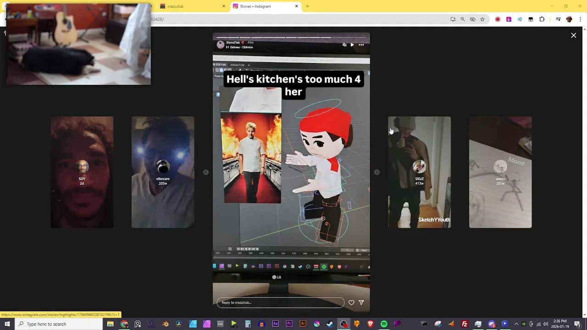This screenshot has width=587, height=330.
Task: Open the notification center icon
Action: click(x=577, y=324)
